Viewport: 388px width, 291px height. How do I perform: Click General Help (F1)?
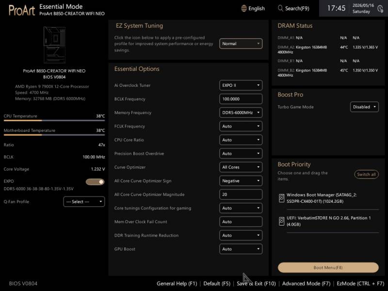tap(177, 284)
